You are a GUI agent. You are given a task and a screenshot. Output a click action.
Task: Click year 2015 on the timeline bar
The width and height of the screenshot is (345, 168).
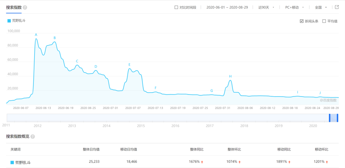141,126
